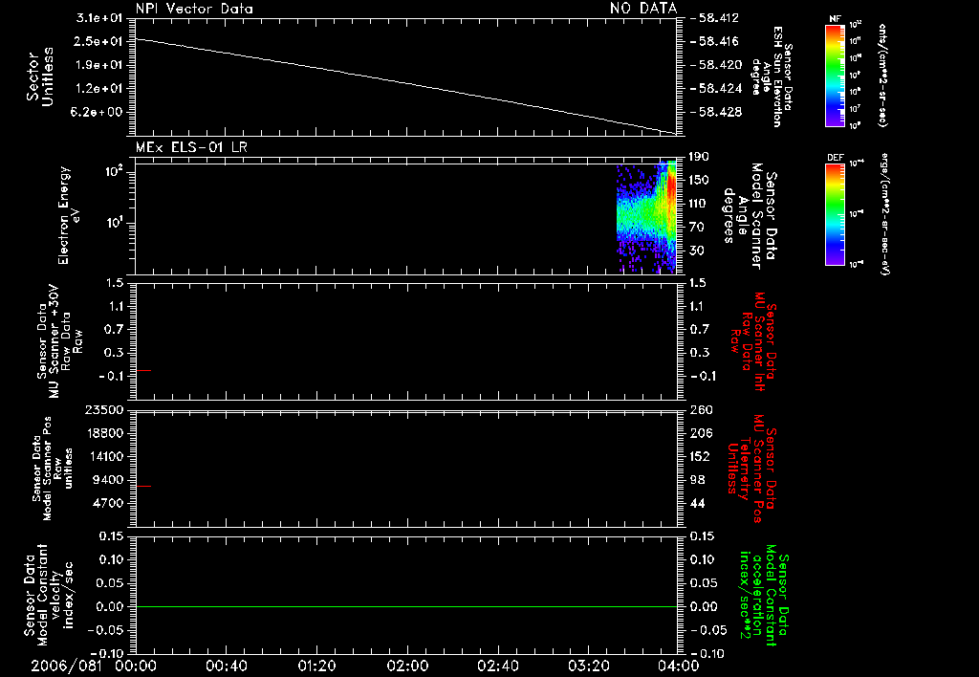Click the '04:00' time axis label

(679, 666)
